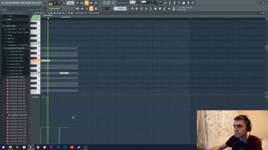Image resolution: width=268 pixels, height=150 pixels.
Task: Toggle loop recording button
Action: (96, 3)
